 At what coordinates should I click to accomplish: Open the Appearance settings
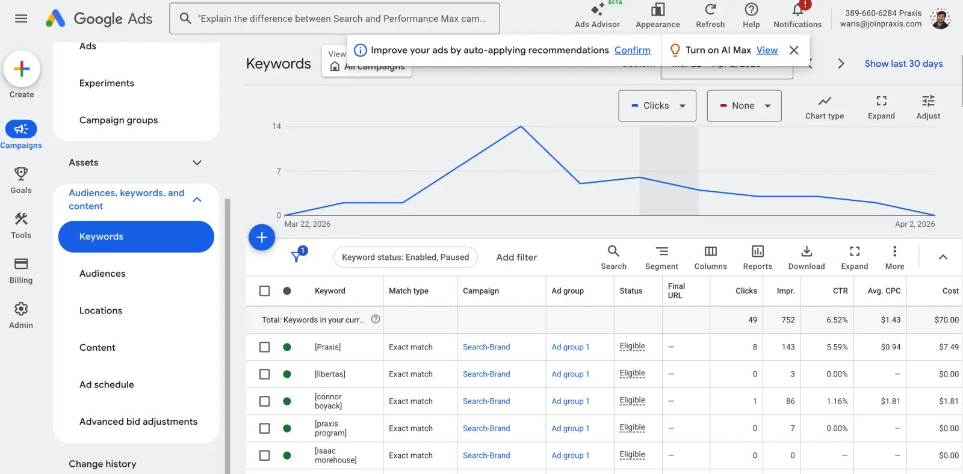658,16
